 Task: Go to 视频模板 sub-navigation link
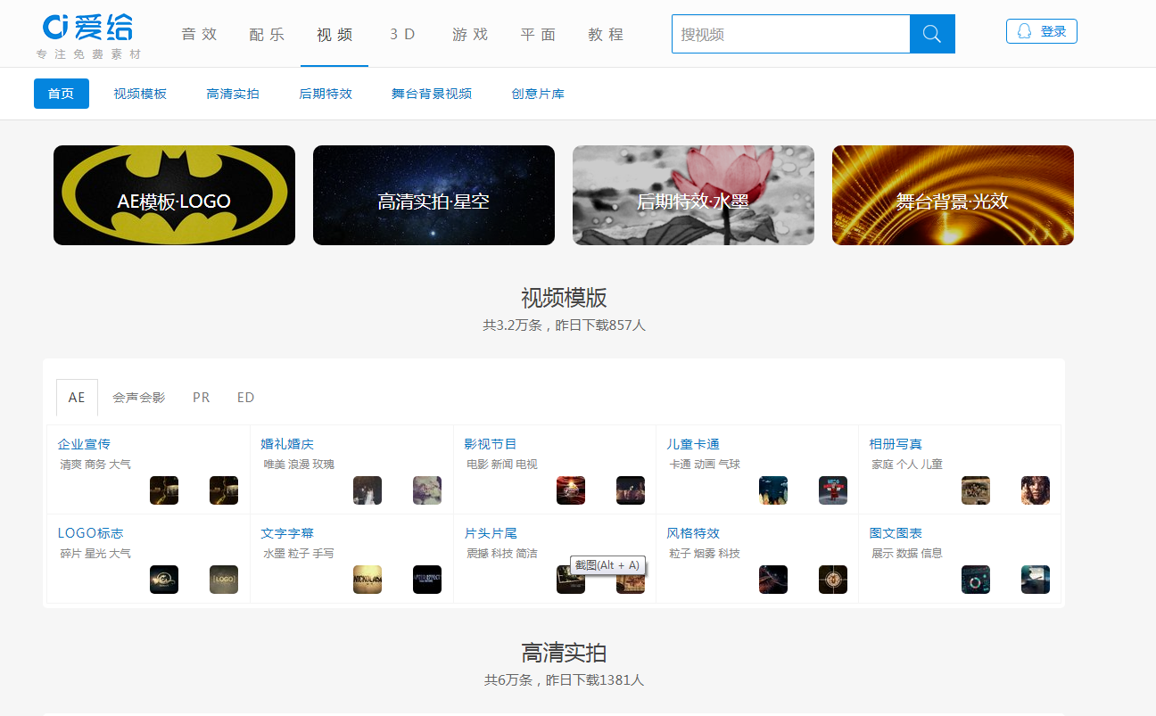click(x=140, y=94)
